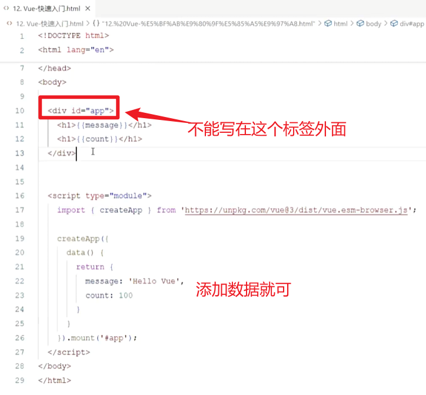Select the div#app breadcrumb item

click(x=412, y=24)
